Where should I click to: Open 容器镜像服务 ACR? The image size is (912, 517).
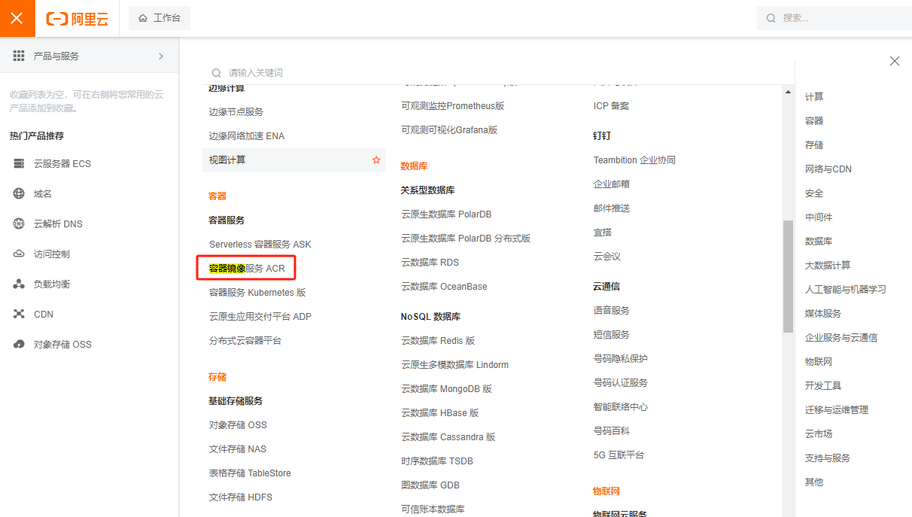(247, 268)
